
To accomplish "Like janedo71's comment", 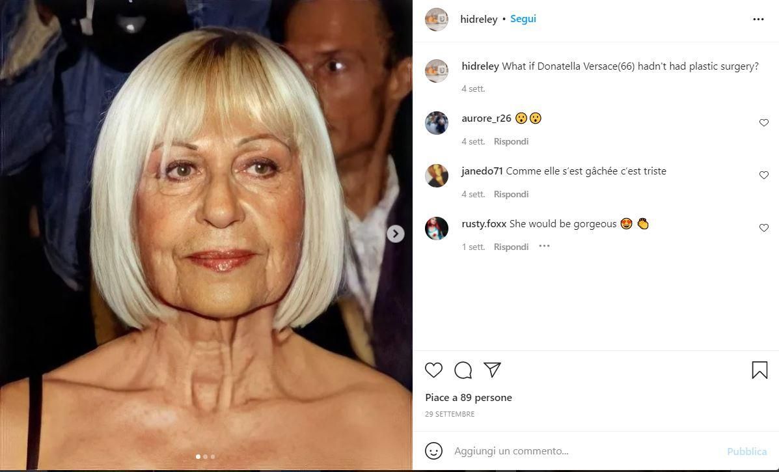I will click(764, 175).
